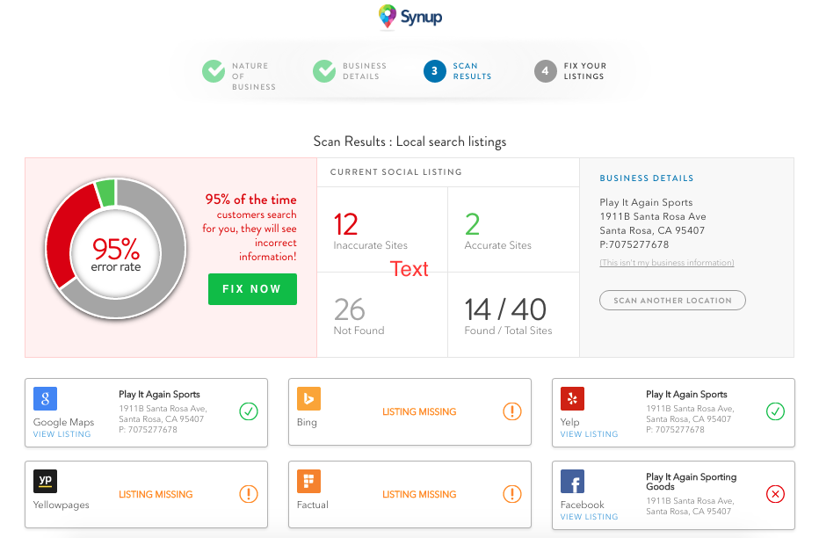
Task: Click the Synup logo at top
Action: coord(409,16)
